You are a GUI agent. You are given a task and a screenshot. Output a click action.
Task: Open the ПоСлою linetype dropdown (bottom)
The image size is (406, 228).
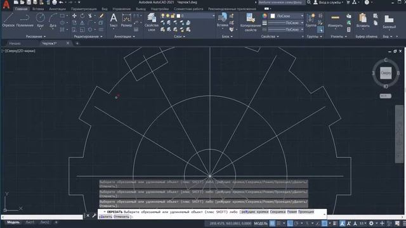302,30
